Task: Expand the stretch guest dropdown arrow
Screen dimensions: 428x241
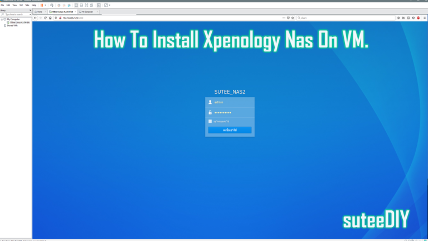Action: (110, 5)
